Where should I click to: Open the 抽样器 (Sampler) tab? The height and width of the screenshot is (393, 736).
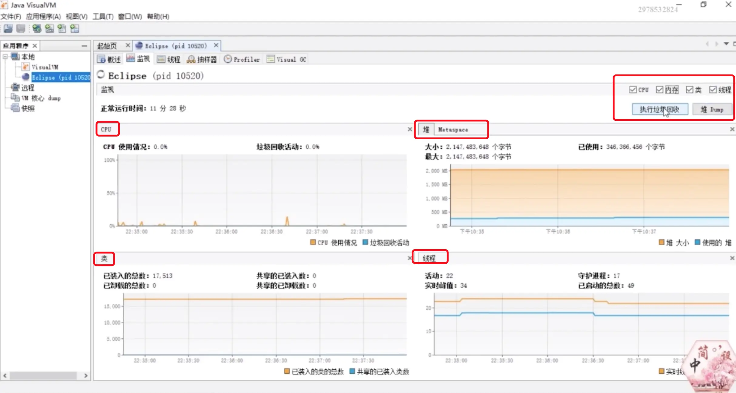coord(202,59)
